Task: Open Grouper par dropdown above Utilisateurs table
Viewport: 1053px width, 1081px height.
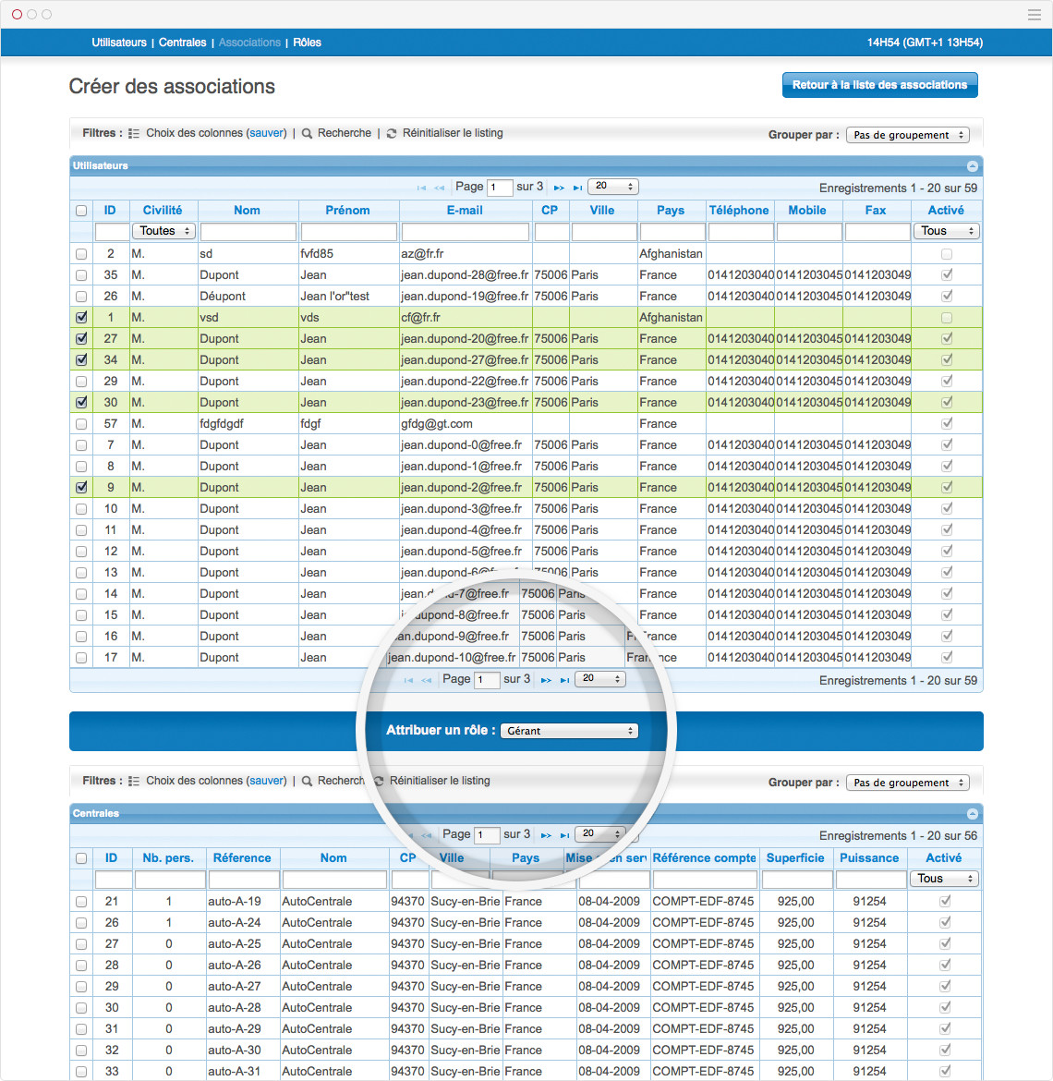Action: [908, 135]
